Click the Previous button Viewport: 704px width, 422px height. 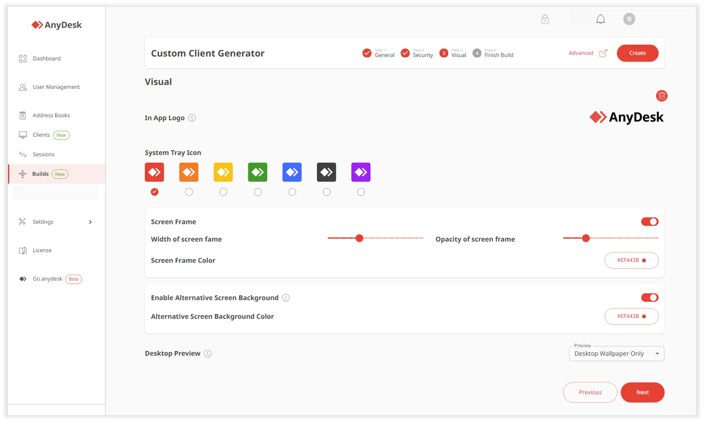(590, 392)
